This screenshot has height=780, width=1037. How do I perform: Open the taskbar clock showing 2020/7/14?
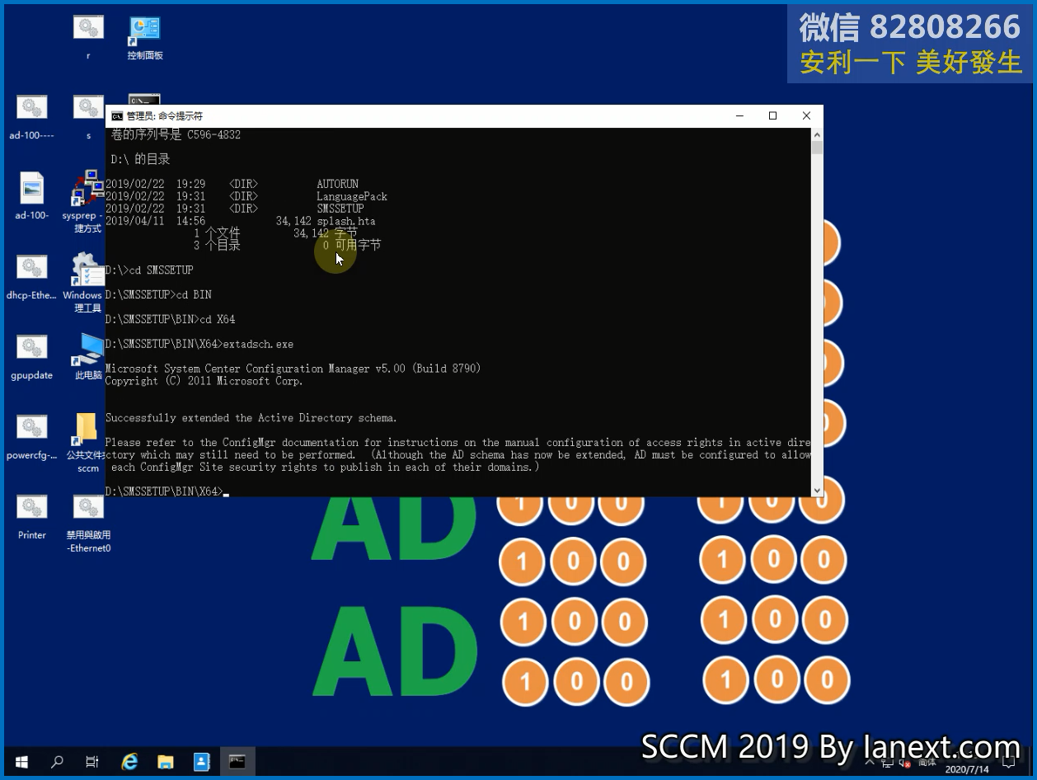click(967, 768)
